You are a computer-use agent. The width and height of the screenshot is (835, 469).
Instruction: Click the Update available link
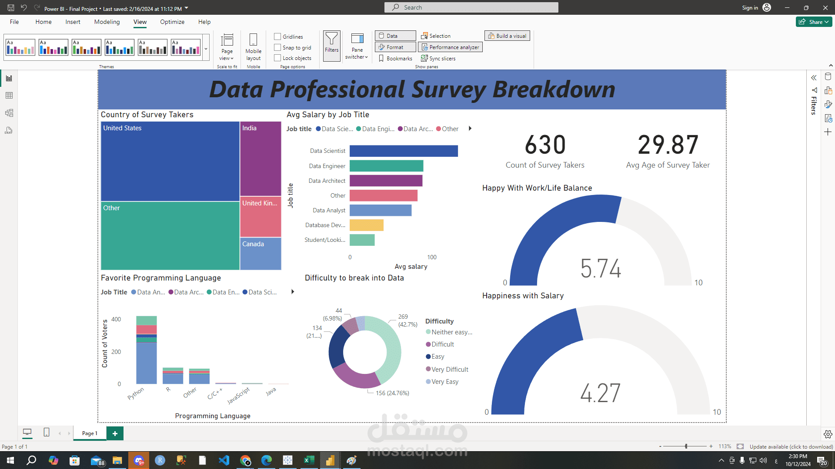coord(791,446)
